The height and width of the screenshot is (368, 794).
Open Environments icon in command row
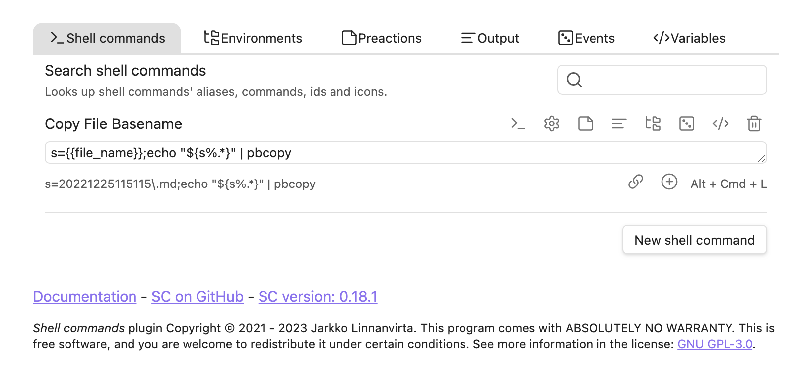click(x=653, y=123)
